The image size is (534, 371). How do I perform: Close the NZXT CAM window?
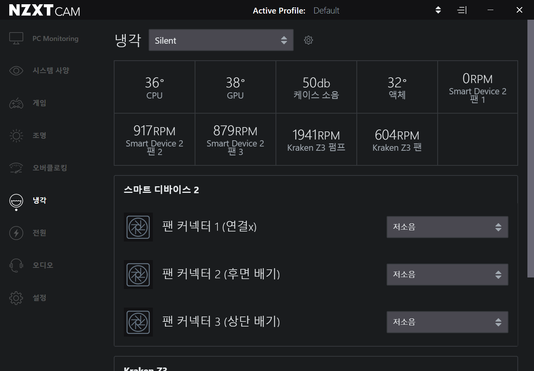(x=519, y=10)
